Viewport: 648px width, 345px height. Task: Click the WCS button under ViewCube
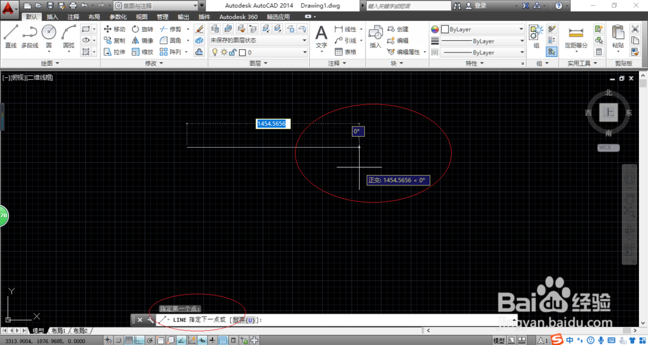608,147
